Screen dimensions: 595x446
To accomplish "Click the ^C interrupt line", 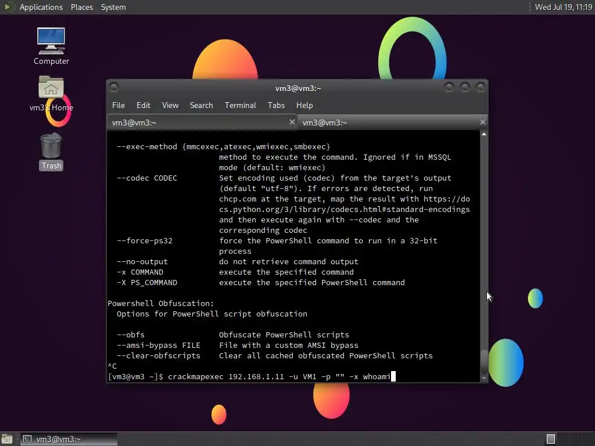I will coord(112,366).
